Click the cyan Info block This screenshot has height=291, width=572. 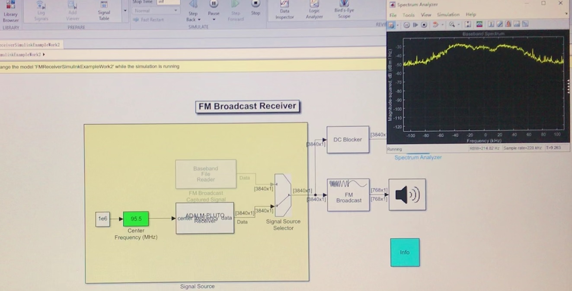point(405,252)
